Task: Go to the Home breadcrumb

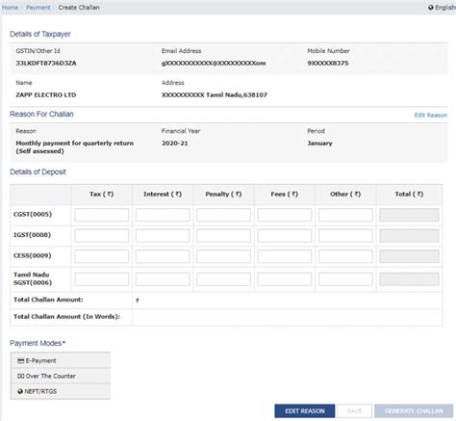Action: [x=10, y=8]
